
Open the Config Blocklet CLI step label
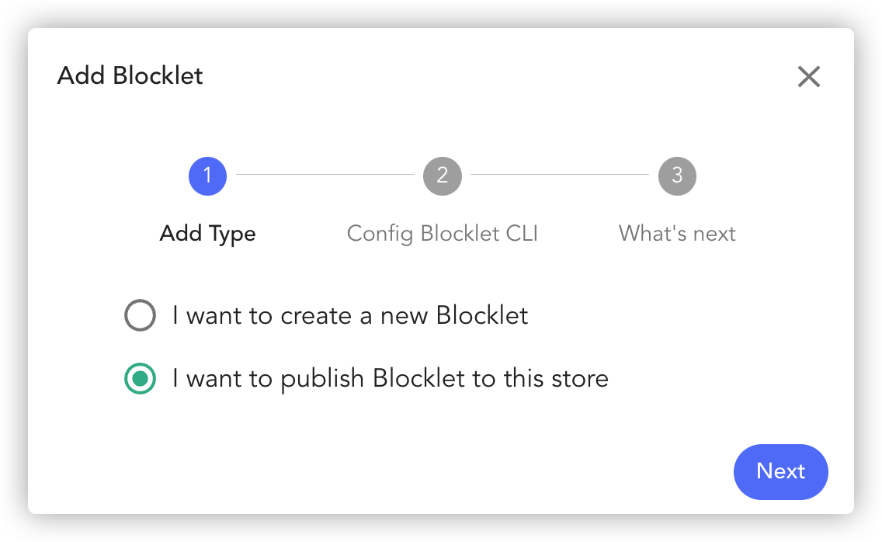tap(443, 234)
